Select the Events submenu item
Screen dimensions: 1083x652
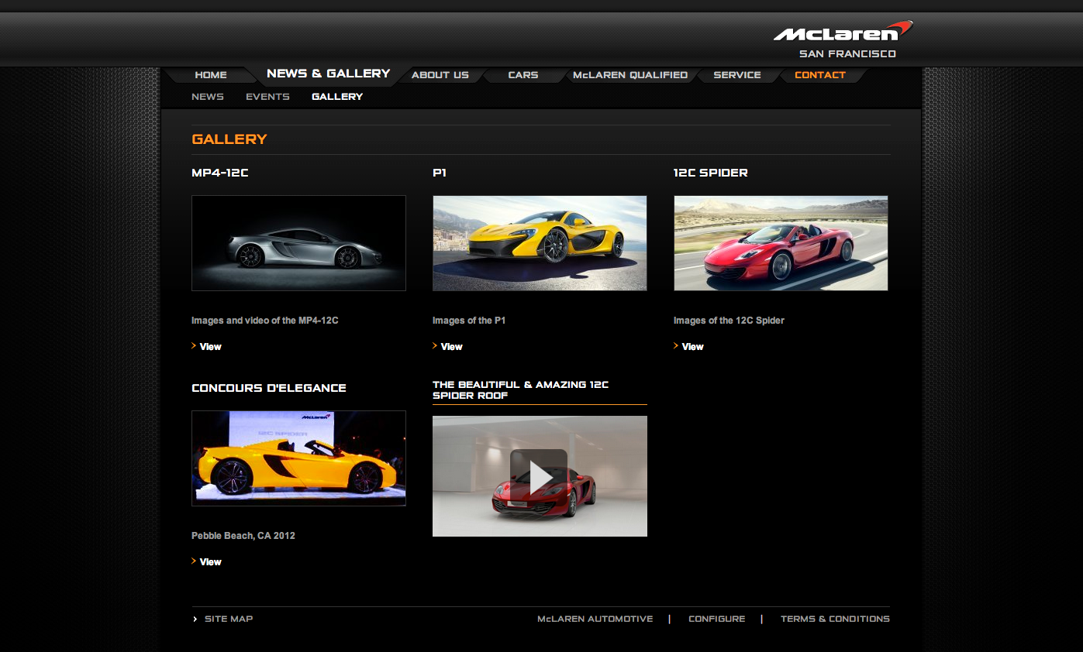click(267, 97)
